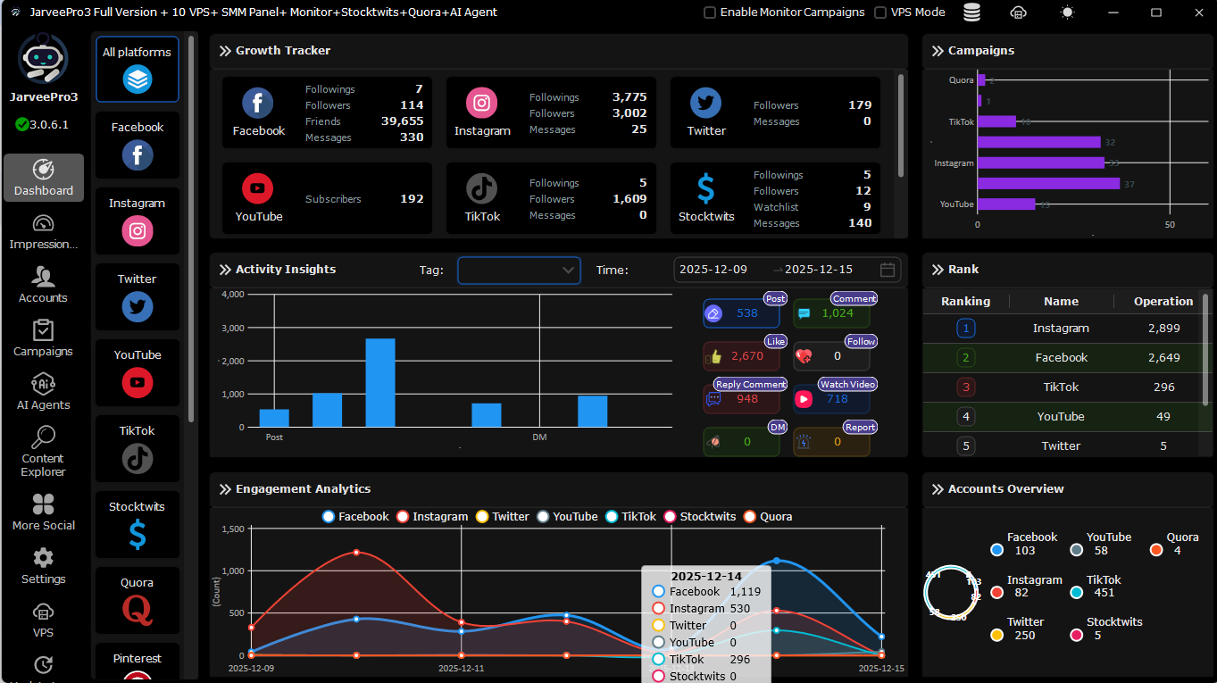
Task: Click the Watch Video count button
Action: tap(831, 399)
